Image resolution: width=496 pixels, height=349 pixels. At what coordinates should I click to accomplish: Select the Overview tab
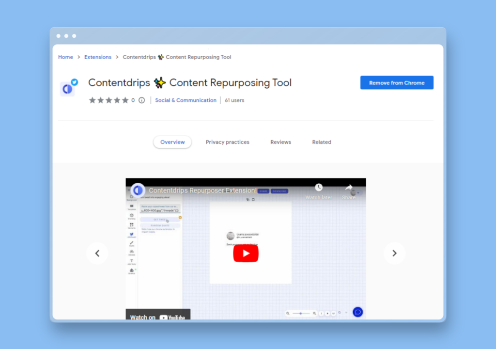[x=172, y=142]
